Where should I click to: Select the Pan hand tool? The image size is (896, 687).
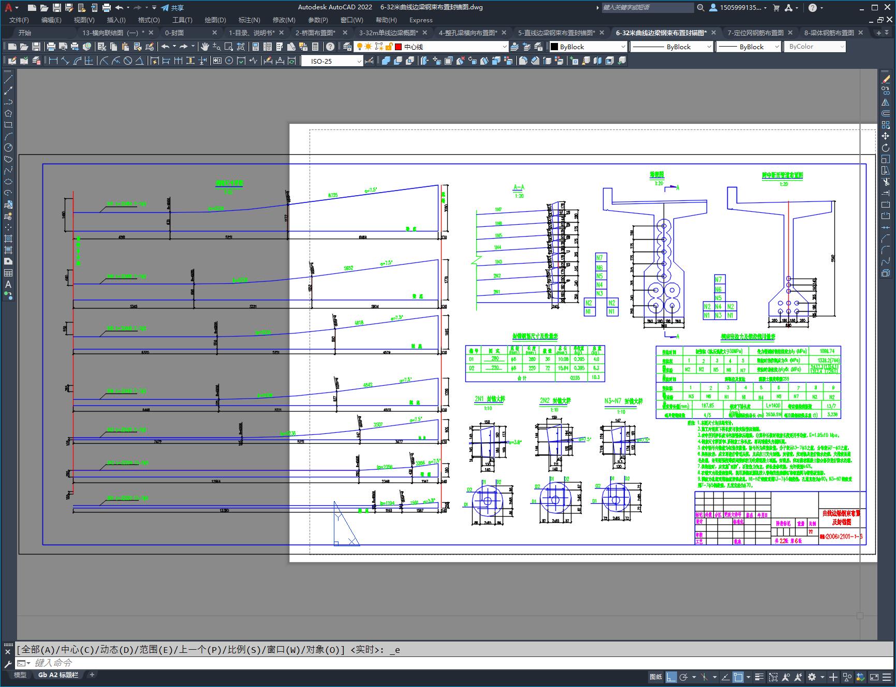point(205,47)
